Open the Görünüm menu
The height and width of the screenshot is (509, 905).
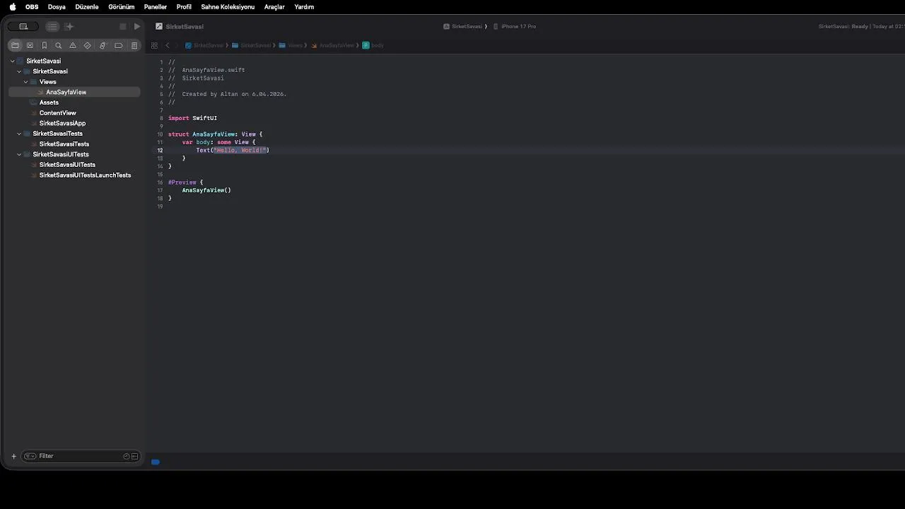click(122, 7)
